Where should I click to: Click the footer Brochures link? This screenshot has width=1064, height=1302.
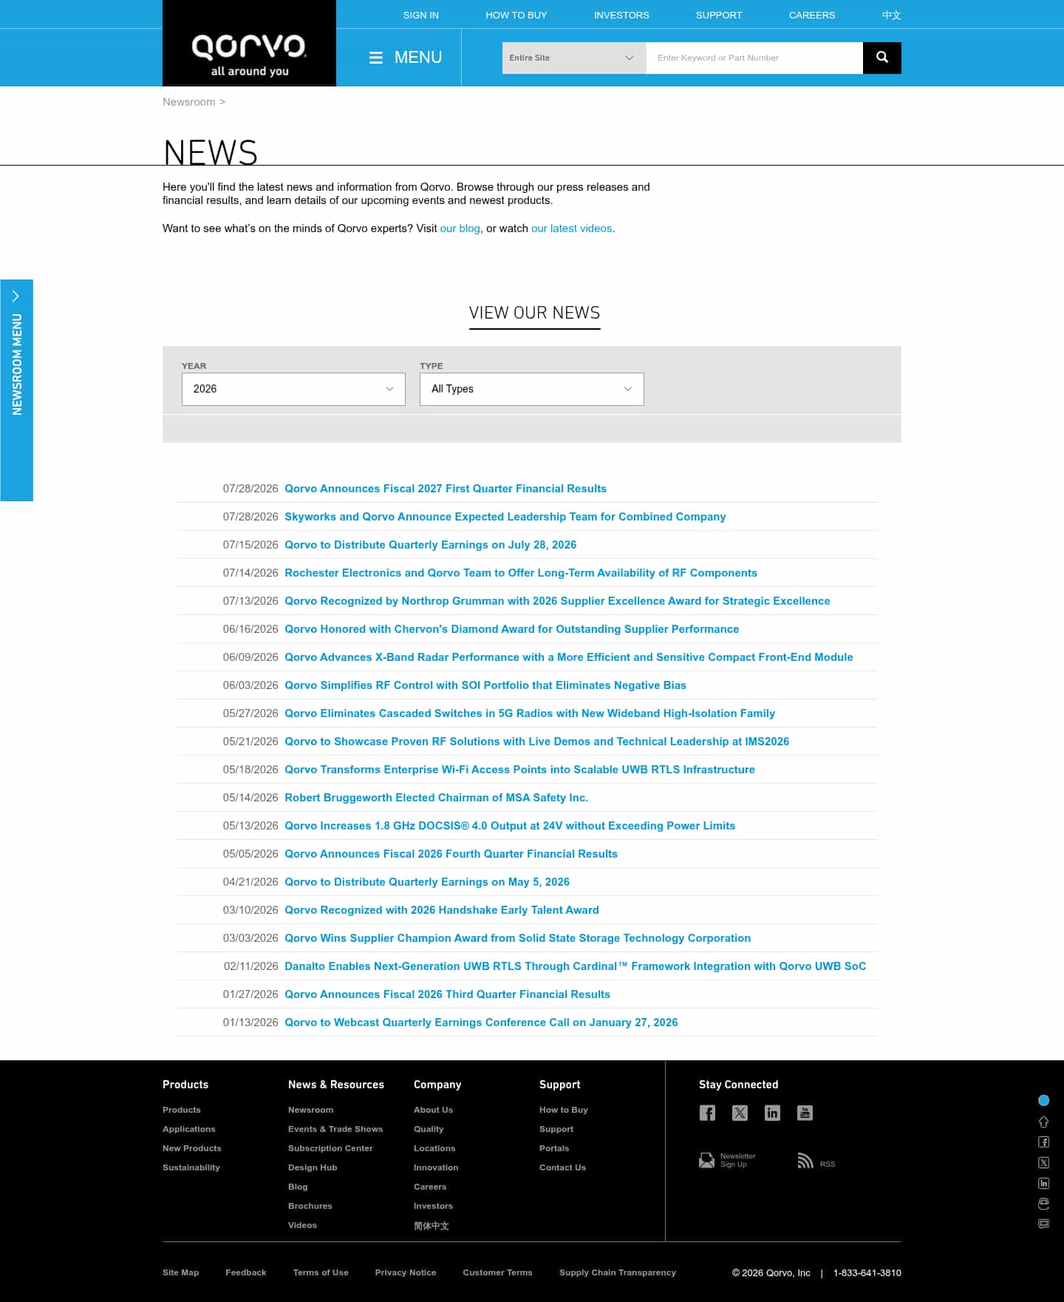click(x=310, y=1206)
